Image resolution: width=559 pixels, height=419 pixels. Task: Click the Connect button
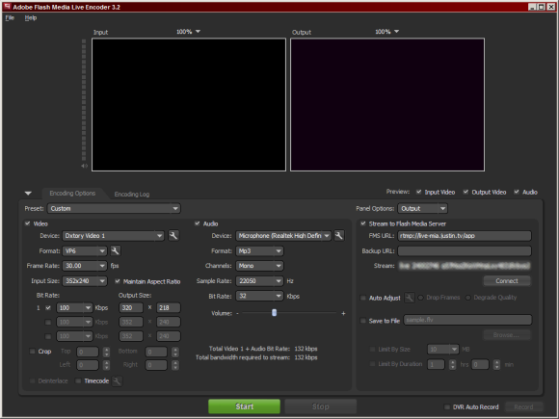pos(507,281)
